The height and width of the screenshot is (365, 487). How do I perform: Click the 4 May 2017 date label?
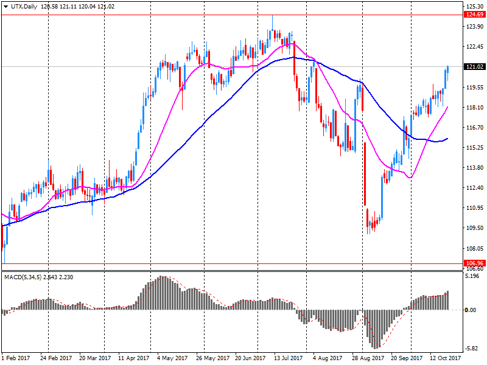(x=172, y=358)
